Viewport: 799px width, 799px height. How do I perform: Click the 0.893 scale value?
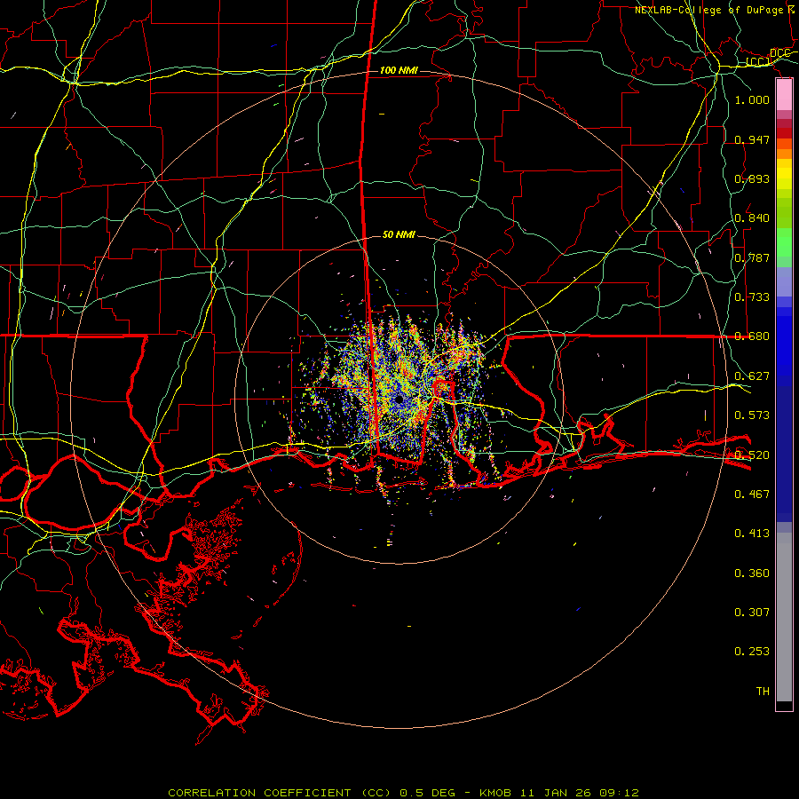pos(752,178)
